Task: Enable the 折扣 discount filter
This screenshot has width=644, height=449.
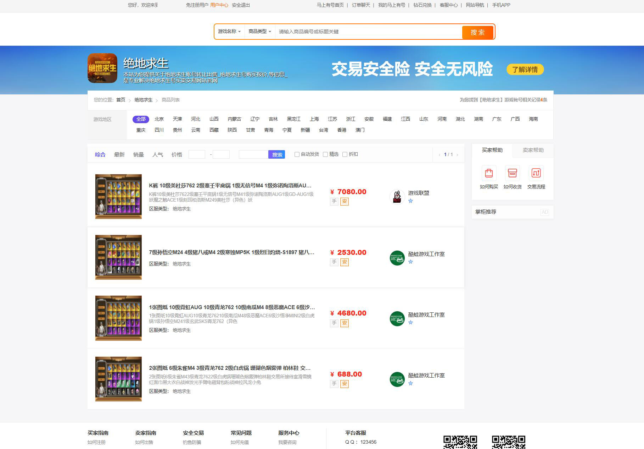Action: [x=345, y=154]
